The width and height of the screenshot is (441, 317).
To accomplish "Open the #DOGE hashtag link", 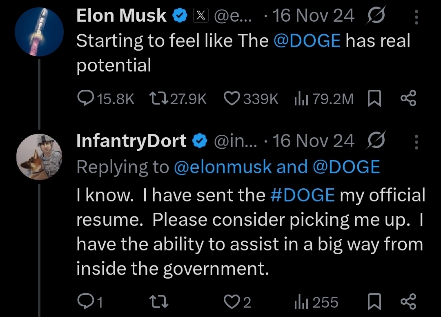I will pos(303,195).
